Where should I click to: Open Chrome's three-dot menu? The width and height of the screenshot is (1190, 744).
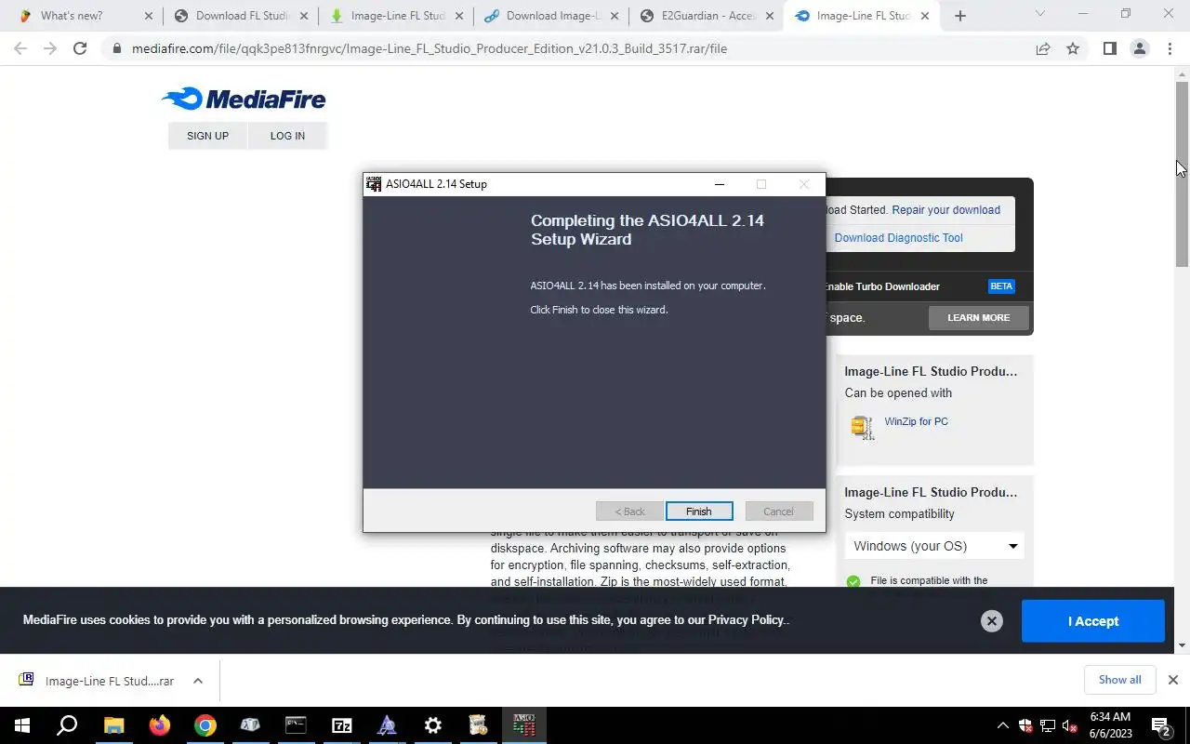pyautogui.click(x=1170, y=48)
